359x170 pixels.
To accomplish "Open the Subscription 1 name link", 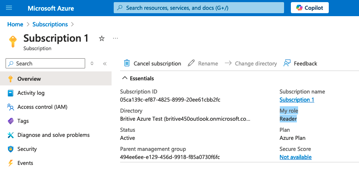I will pyautogui.click(x=297, y=99).
